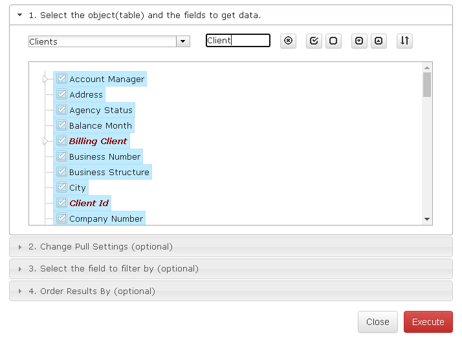
Task: Expand the Account Manager tree node
Action: coord(45,79)
